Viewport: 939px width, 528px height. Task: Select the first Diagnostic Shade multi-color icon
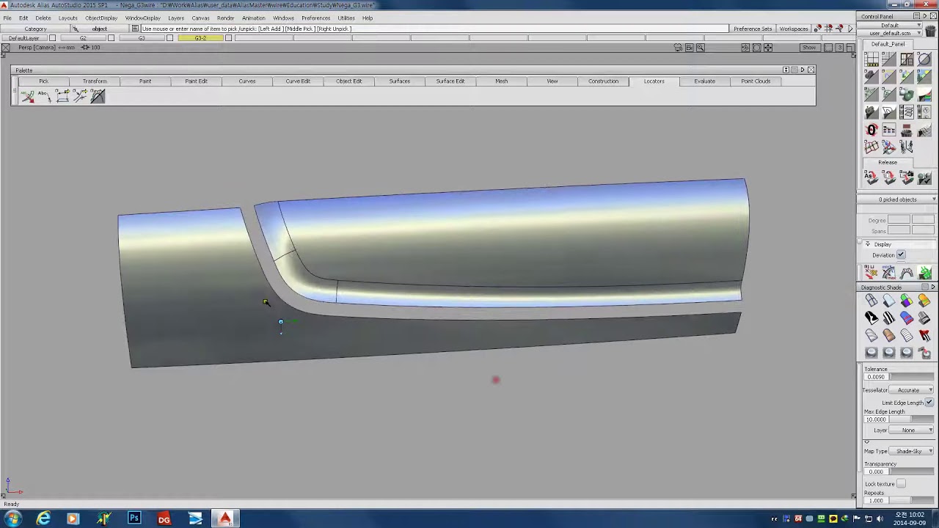(907, 301)
